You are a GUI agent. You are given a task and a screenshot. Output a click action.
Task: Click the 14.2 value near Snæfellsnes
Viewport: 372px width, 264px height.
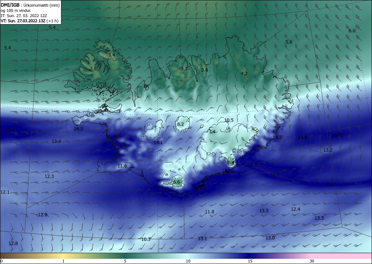pos(78,129)
